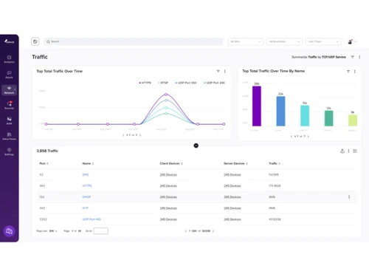
Task: Filter Top Total Traffic Over Time chart
Action: coord(218,71)
